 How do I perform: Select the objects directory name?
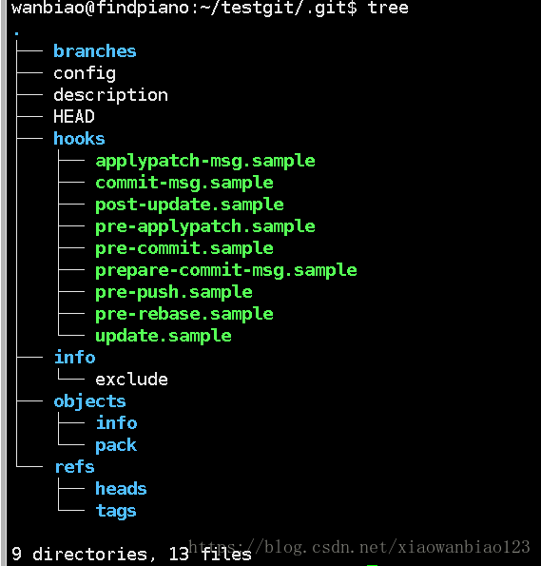click(89, 401)
